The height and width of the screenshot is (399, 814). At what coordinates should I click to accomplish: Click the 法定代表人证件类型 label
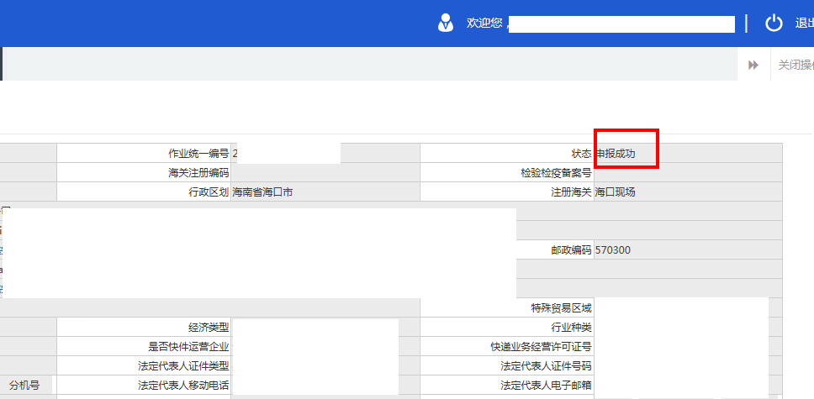pos(183,366)
